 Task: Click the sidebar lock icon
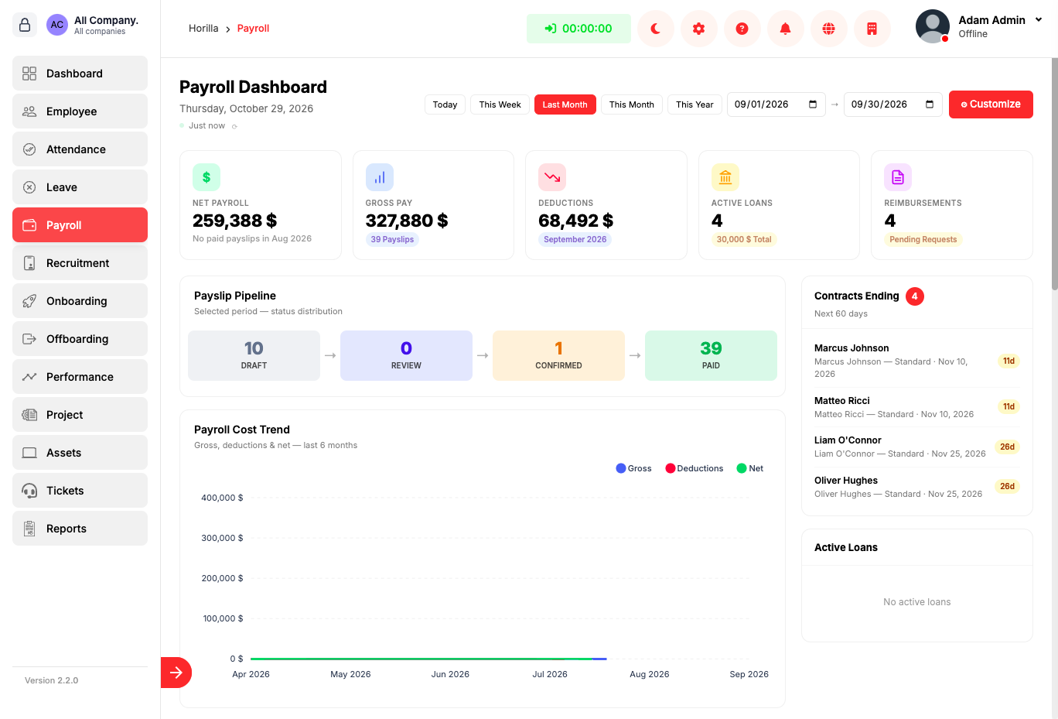point(25,25)
